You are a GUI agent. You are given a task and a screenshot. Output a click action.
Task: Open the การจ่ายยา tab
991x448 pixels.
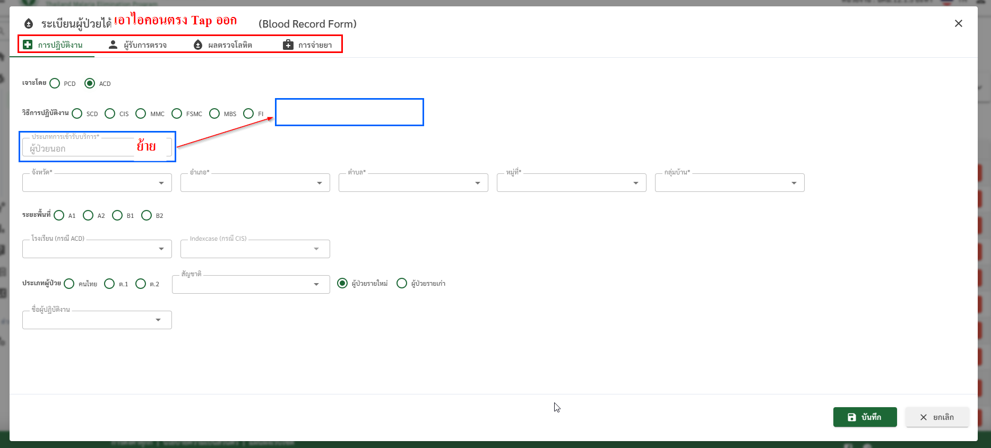pyautogui.click(x=314, y=45)
